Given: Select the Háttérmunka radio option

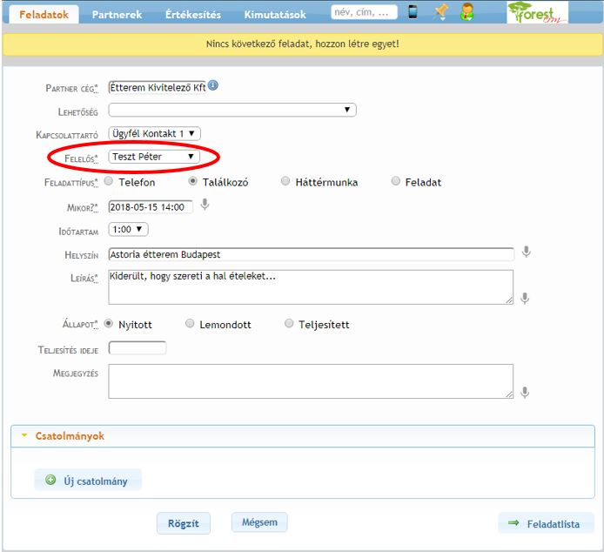Looking at the screenshot, I should coord(286,182).
